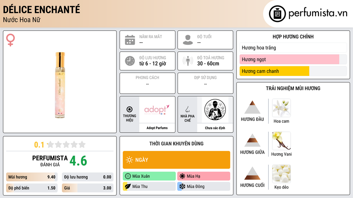
Task: Click the Kẹo dẻo marshmallow thumbnail
Action: click(281, 174)
